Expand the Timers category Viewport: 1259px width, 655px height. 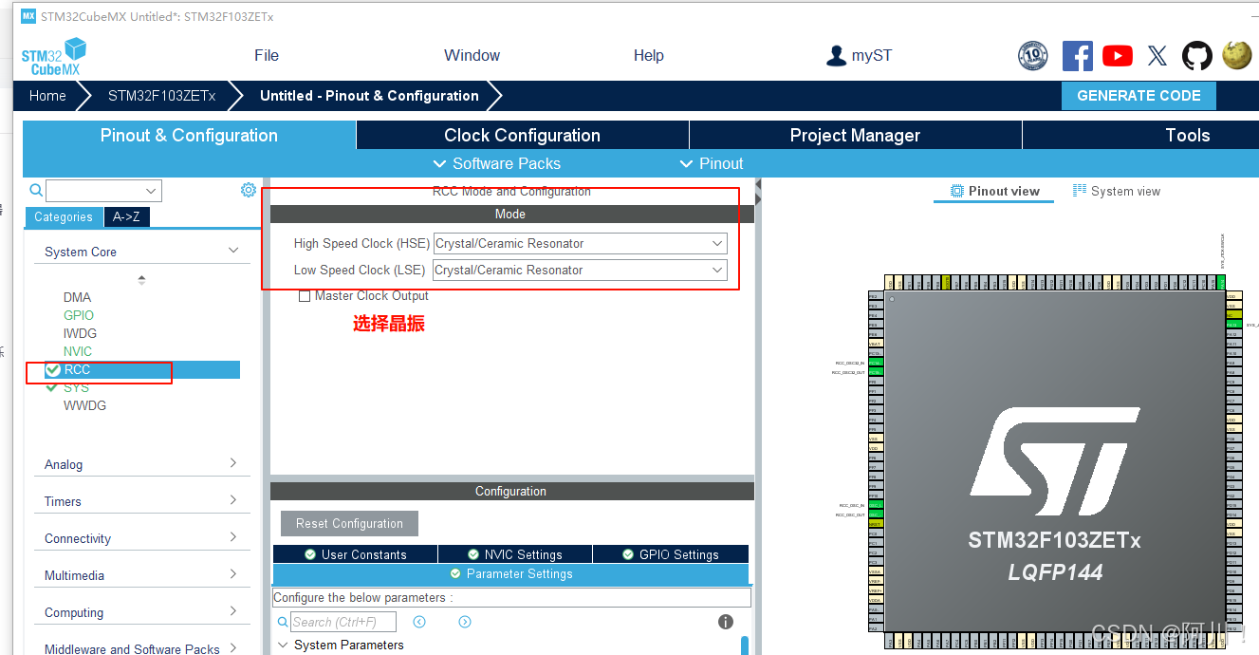(233, 500)
